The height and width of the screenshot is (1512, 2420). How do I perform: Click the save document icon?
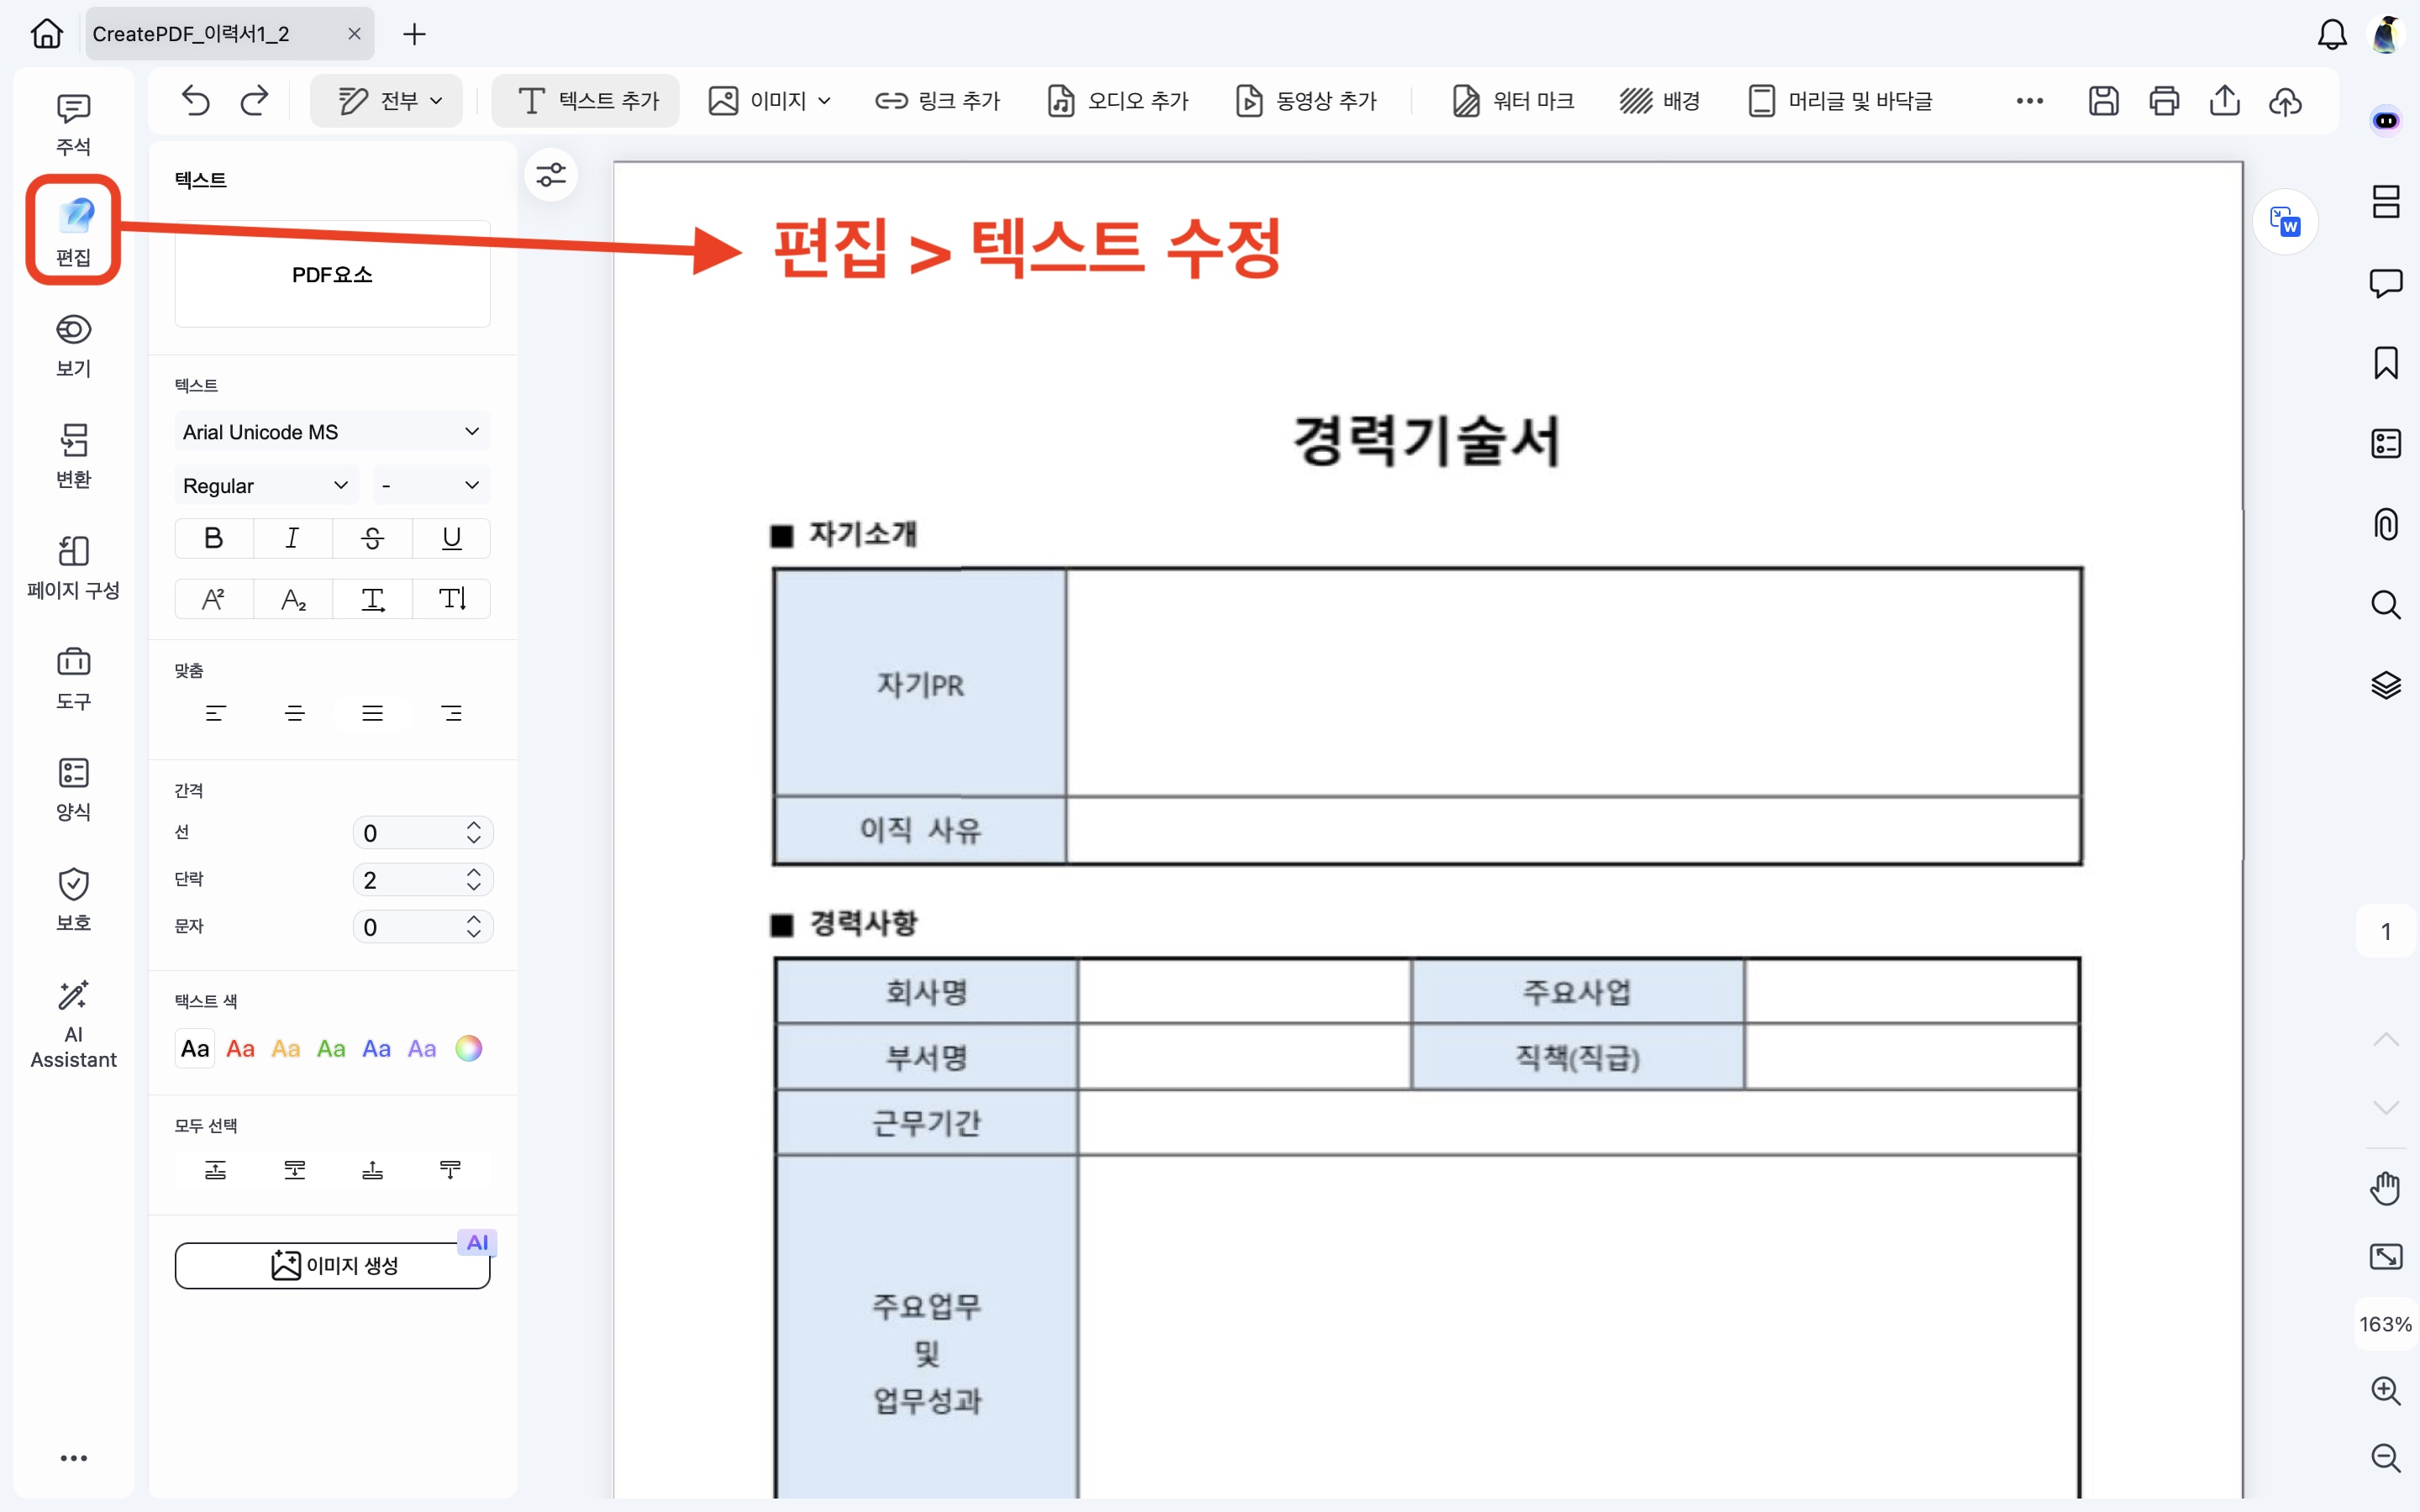(x=2103, y=101)
